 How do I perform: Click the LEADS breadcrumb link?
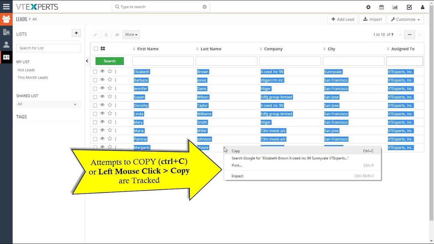point(21,19)
